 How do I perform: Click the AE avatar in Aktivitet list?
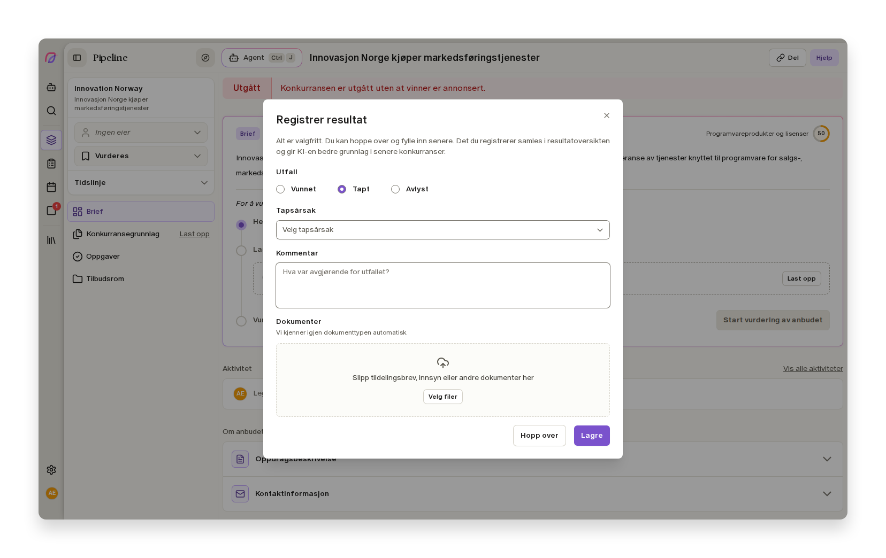240,394
